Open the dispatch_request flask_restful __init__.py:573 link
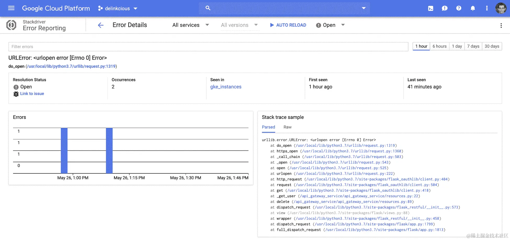The image size is (510, 240). [x=387, y=207]
